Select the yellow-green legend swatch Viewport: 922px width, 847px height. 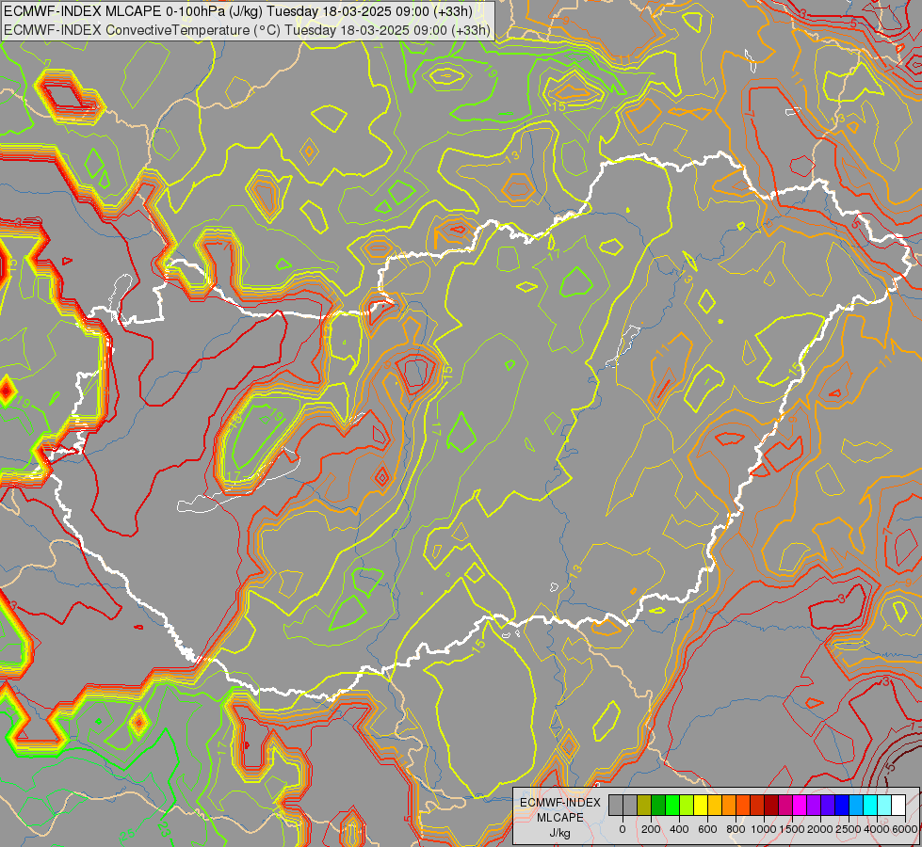tap(687, 806)
